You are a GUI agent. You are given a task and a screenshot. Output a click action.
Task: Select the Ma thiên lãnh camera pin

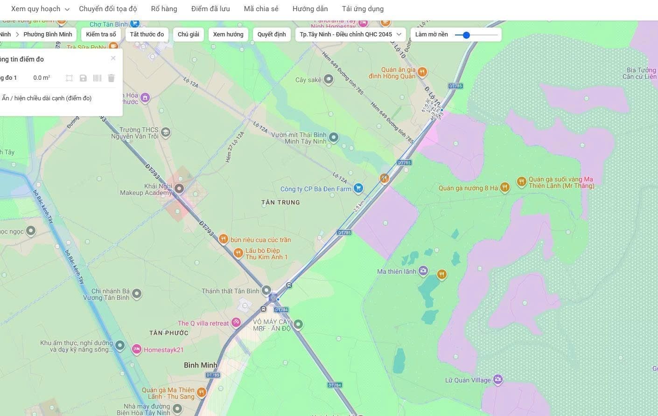[x=423, y=270]
